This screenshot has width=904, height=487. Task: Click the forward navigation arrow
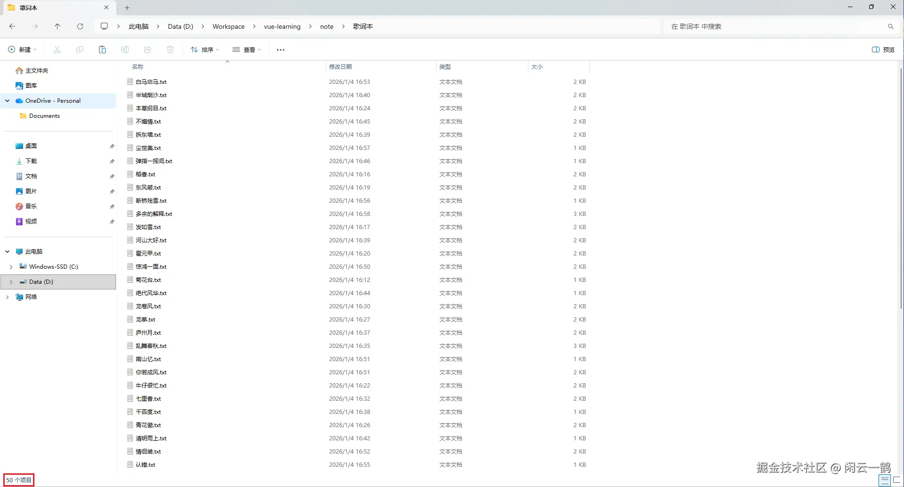(x=35, y=26)
